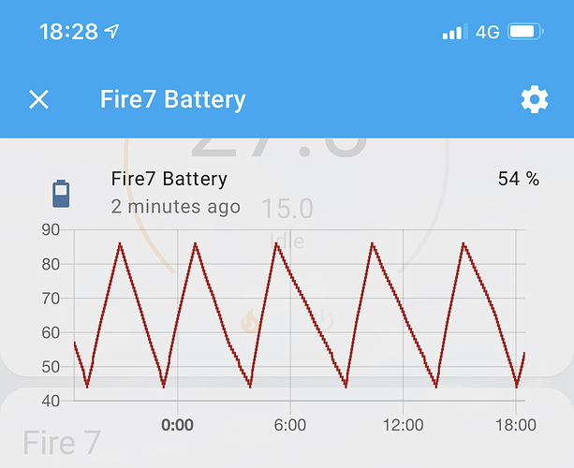The image size is (574, 468).
Task: Tap the cellular signal bars icon
Action: [455, 32]
